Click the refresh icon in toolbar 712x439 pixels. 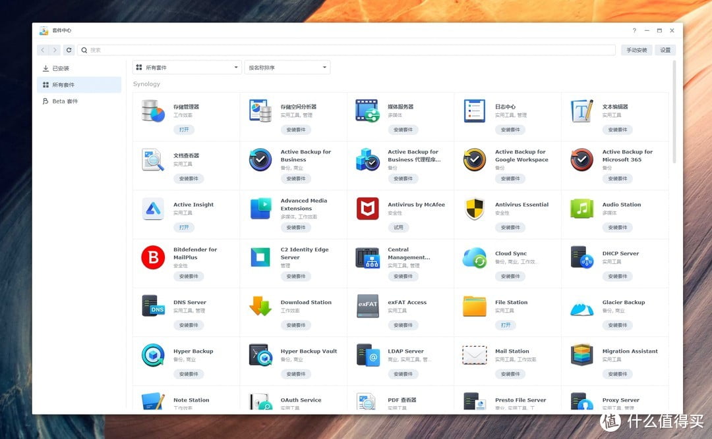pos(69,50)
